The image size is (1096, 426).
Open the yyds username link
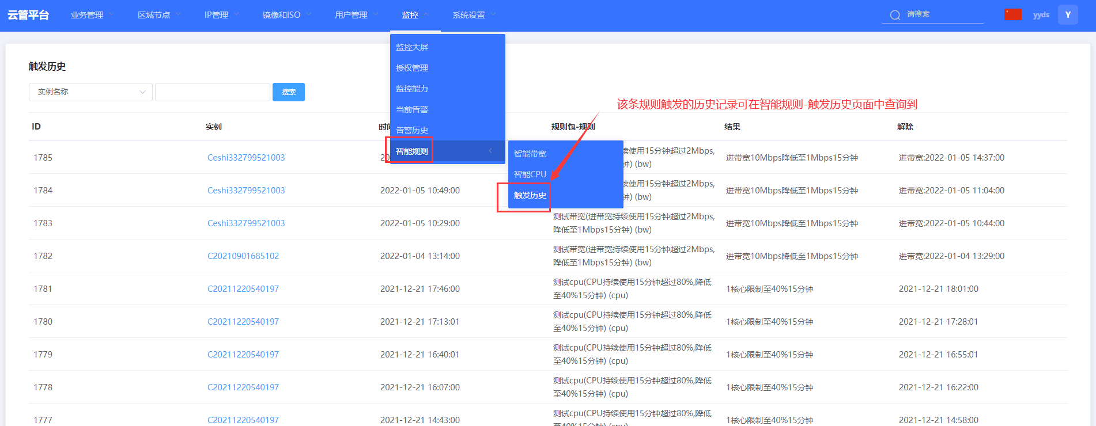[x=1041, y=15]
